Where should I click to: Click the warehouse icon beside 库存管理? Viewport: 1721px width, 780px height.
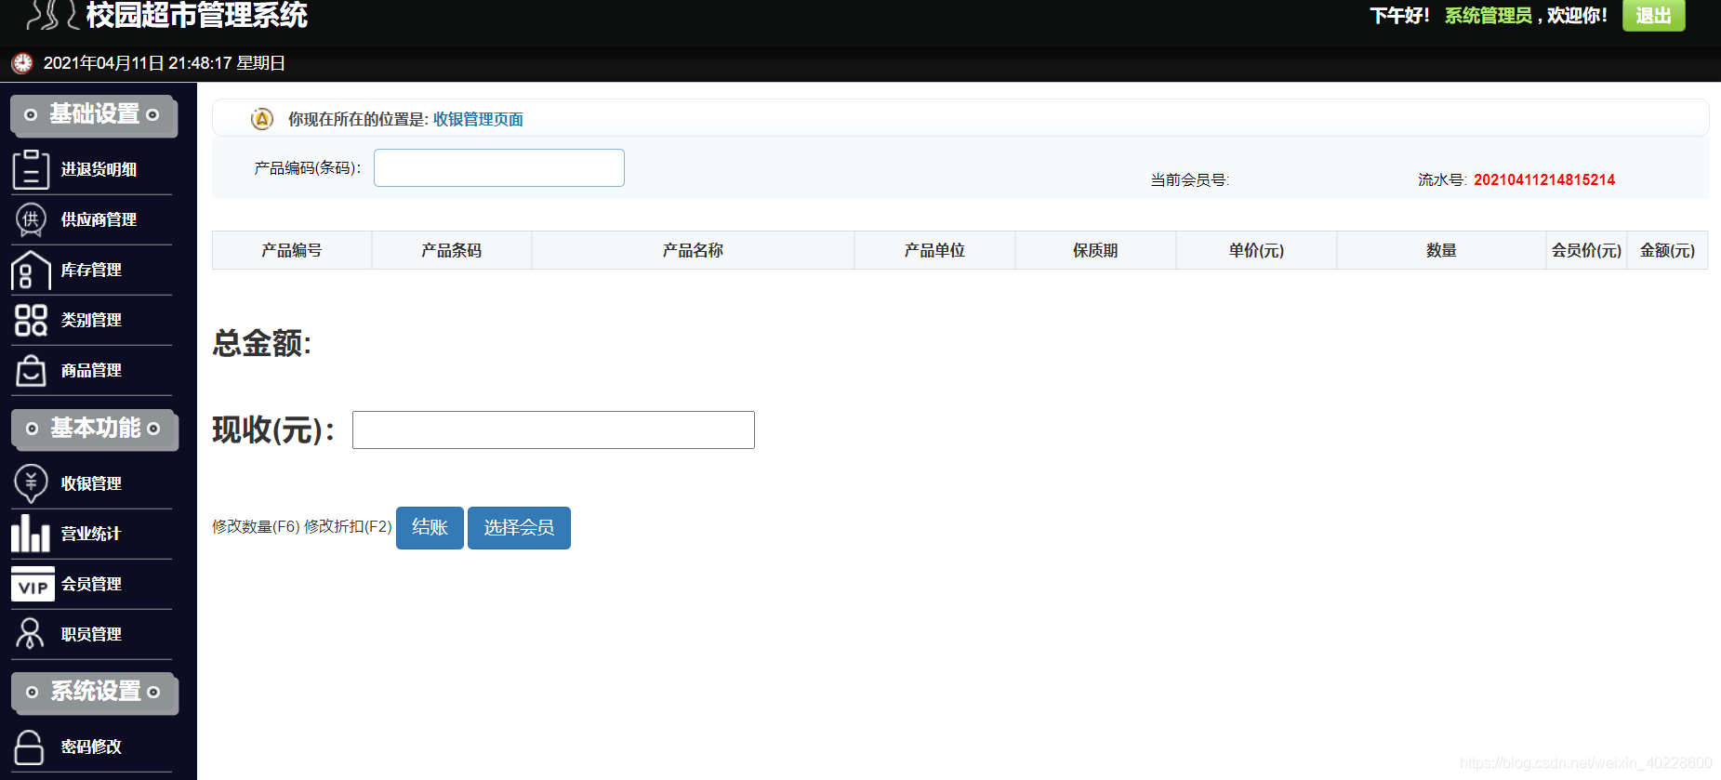(31, 270)
